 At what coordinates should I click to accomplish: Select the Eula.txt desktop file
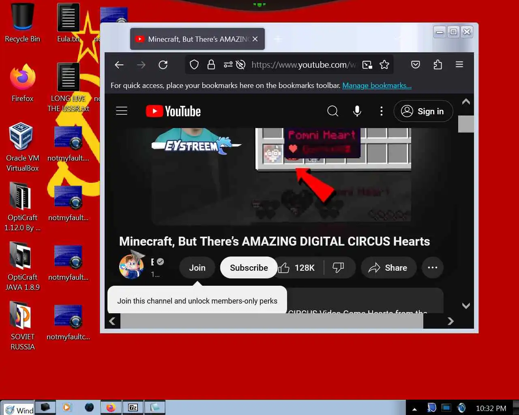click(68, 23)
